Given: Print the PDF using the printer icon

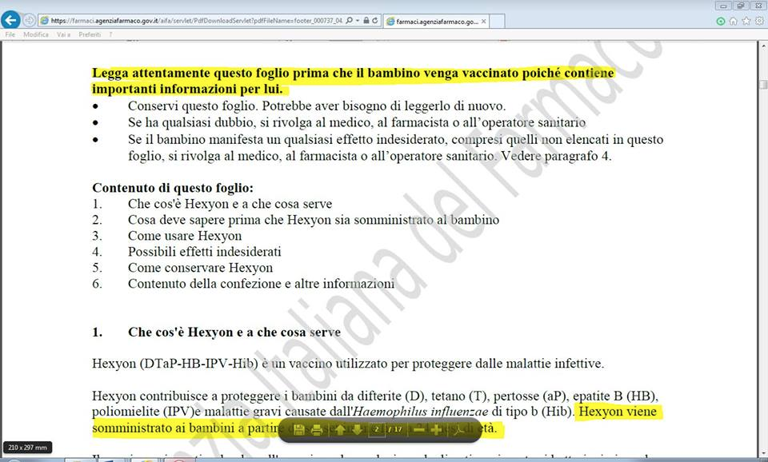Looking at the screenshot, I should click(x=317, y=430).
